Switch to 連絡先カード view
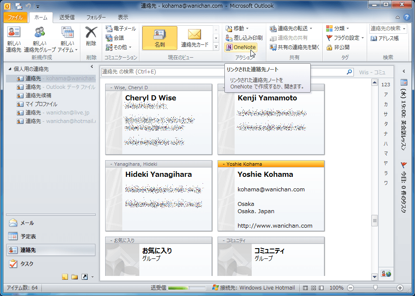 (x=195, y=38)
